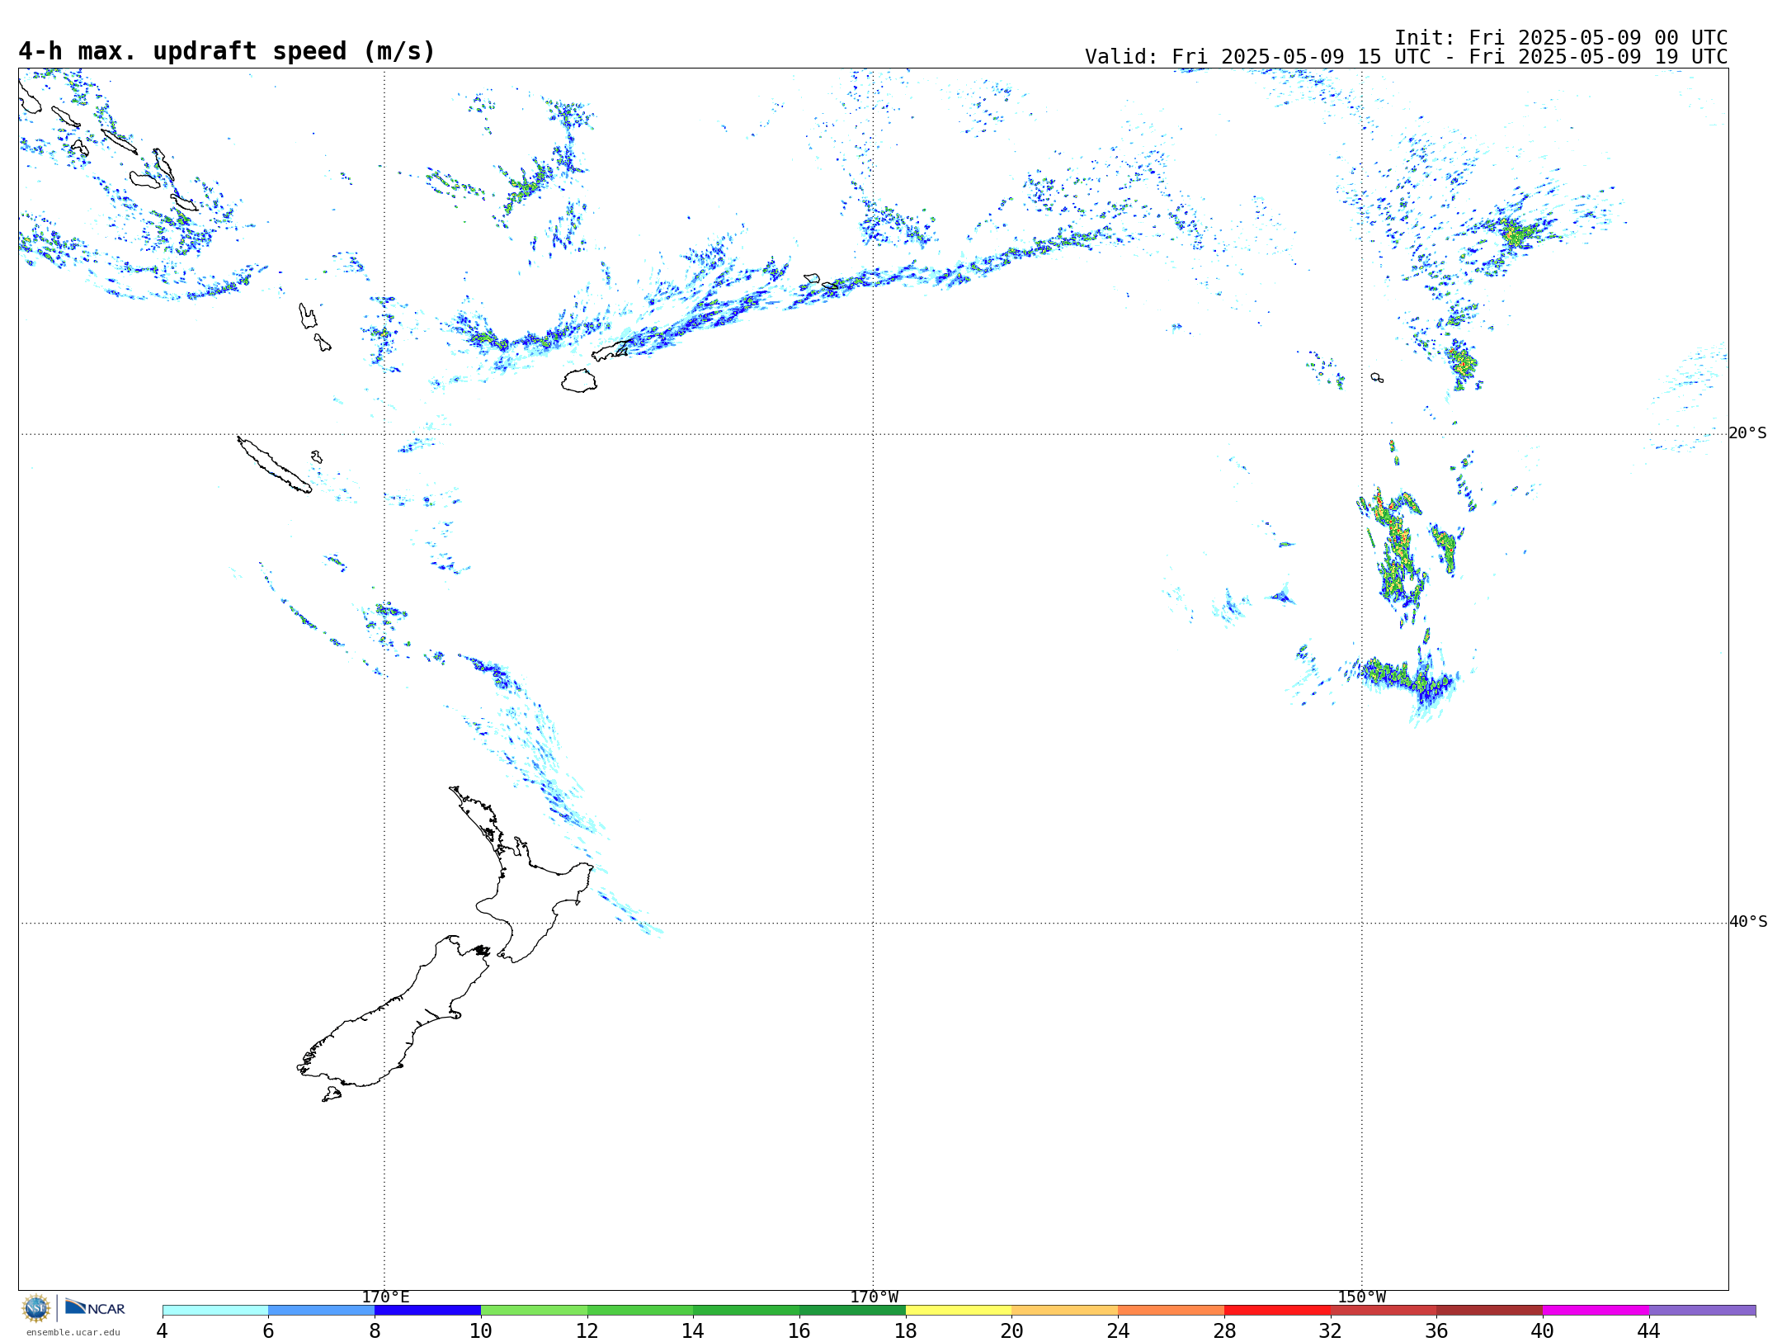
Task: Select the light orange 20–24 colorbar swatch
Action: click(1065, 1311)
